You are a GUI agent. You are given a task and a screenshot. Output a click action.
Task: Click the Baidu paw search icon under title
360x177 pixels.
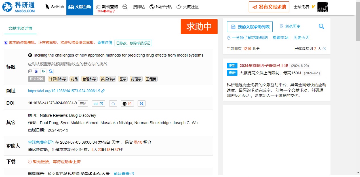click(36, 71)
